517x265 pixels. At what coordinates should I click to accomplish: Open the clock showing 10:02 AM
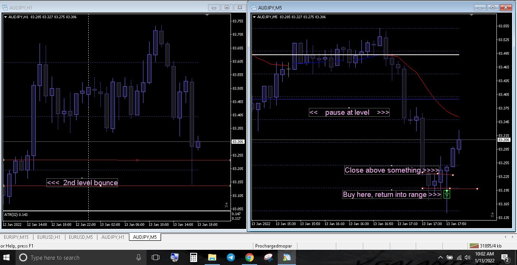coord(485,257)
